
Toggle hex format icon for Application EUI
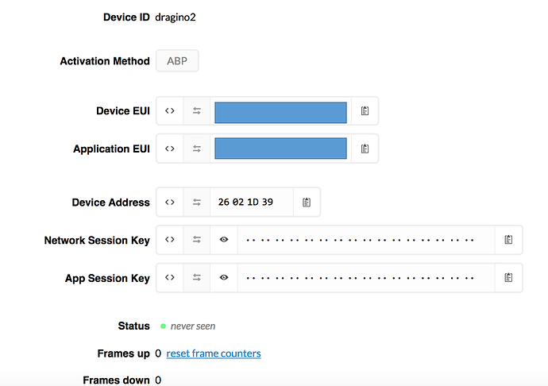[170, 149]
